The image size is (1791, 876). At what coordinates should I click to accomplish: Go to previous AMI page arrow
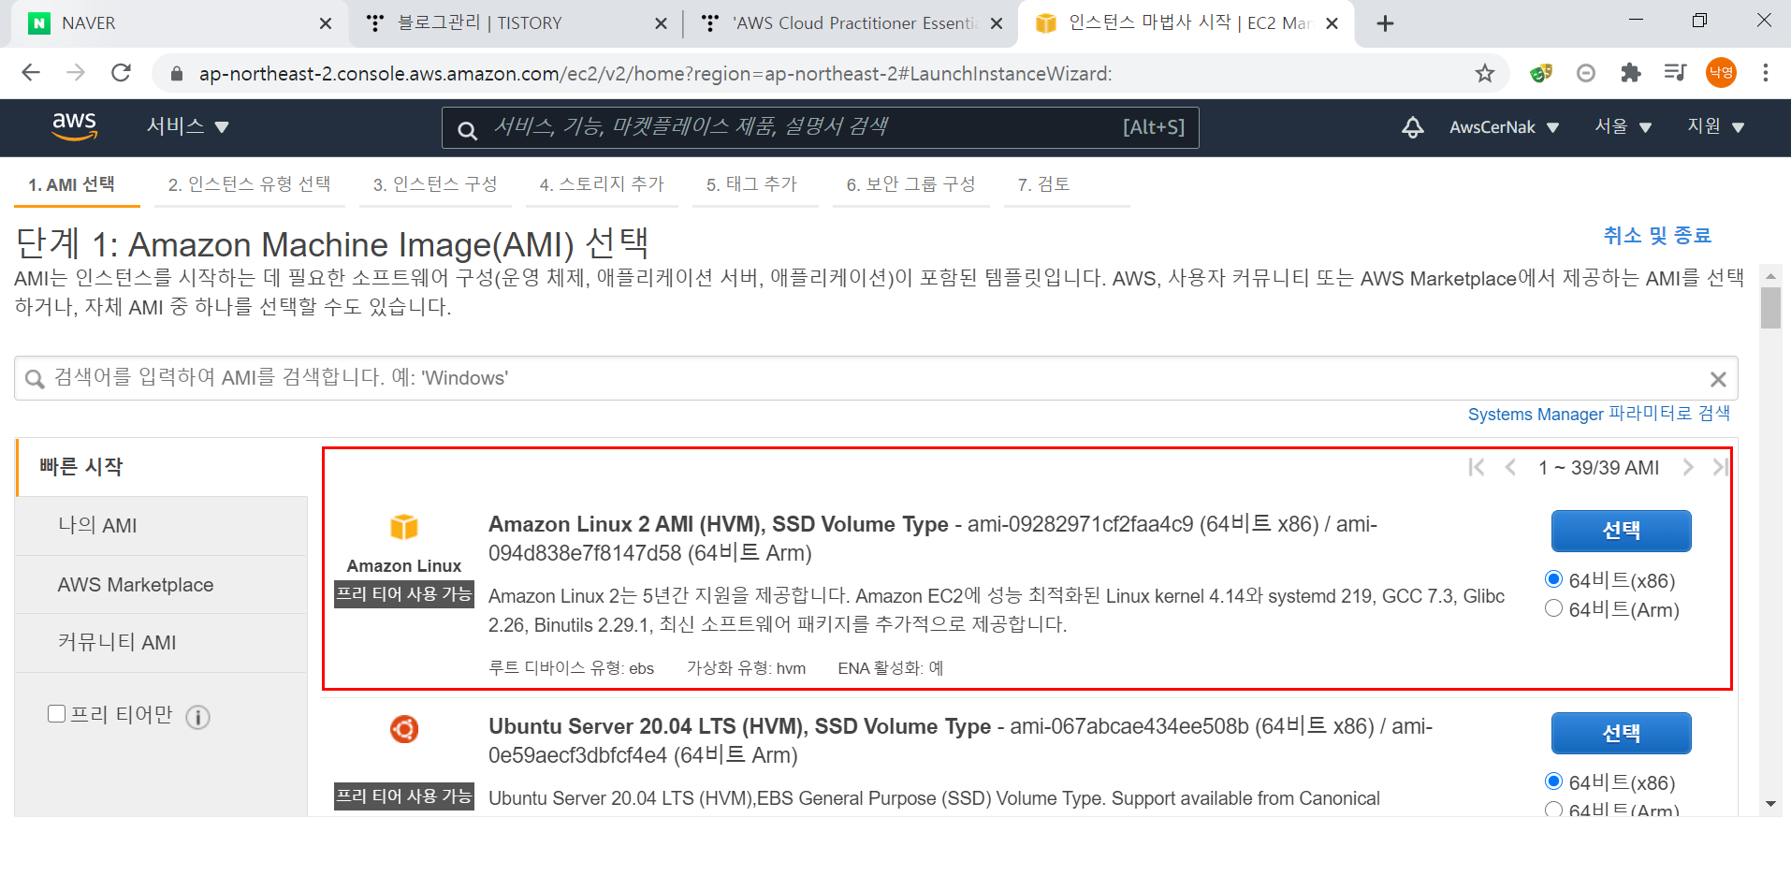click(1510, 467)
